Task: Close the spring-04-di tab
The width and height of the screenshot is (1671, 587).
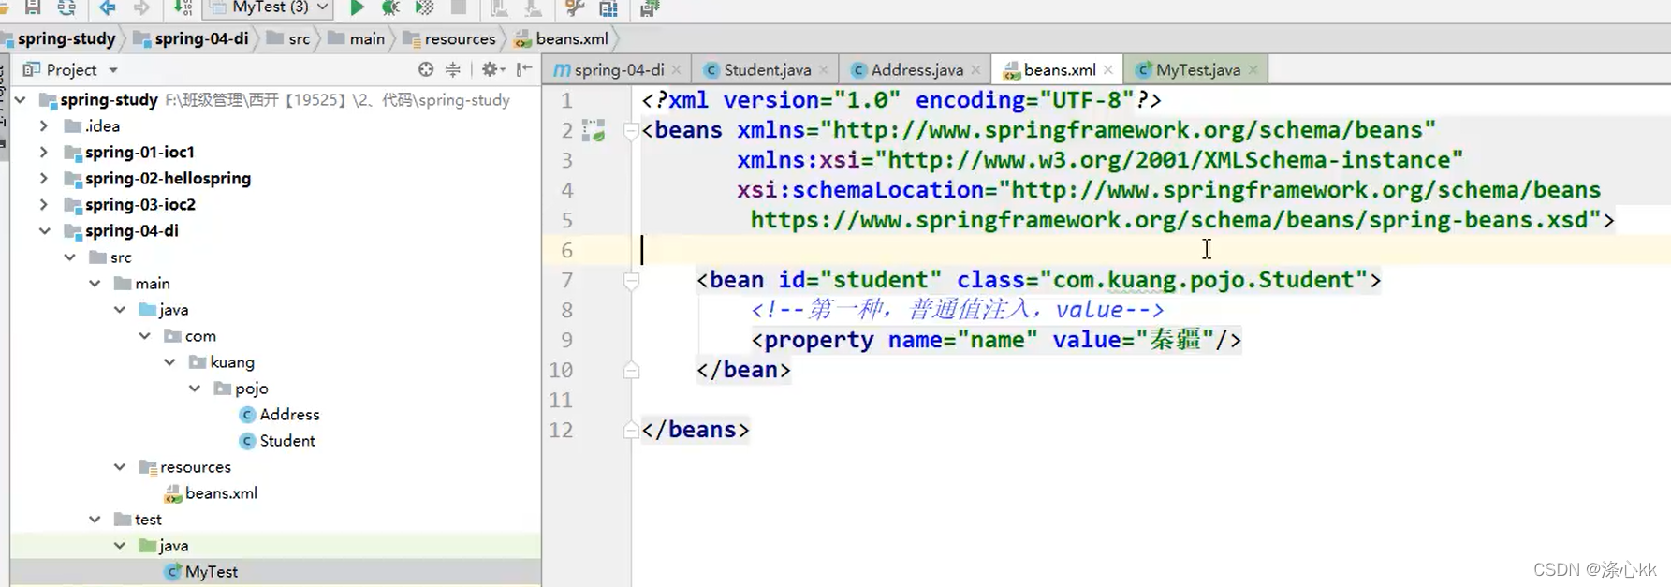Action: click(x=676, y=69)
